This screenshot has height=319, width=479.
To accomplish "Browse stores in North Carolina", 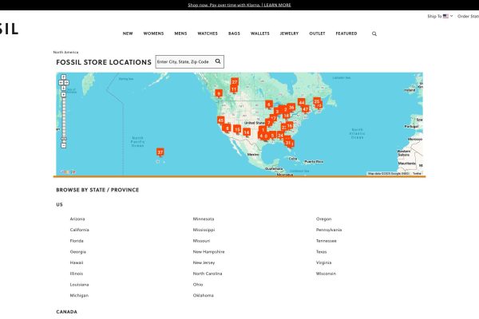I will (208, 274).
